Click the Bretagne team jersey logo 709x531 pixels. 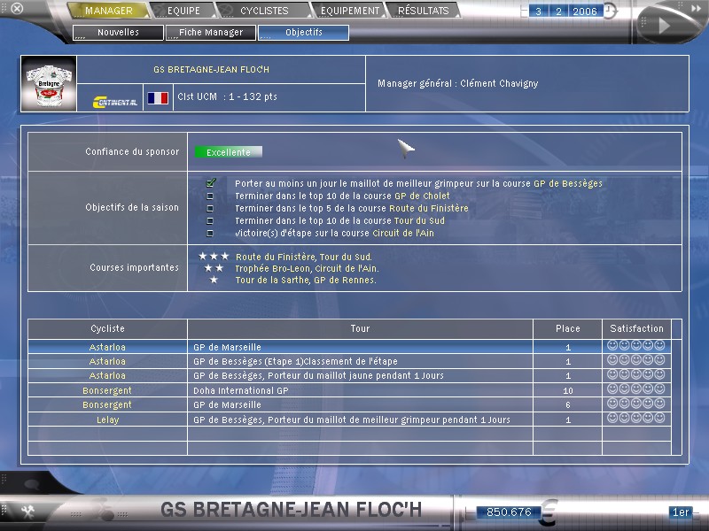coord(49,84)
